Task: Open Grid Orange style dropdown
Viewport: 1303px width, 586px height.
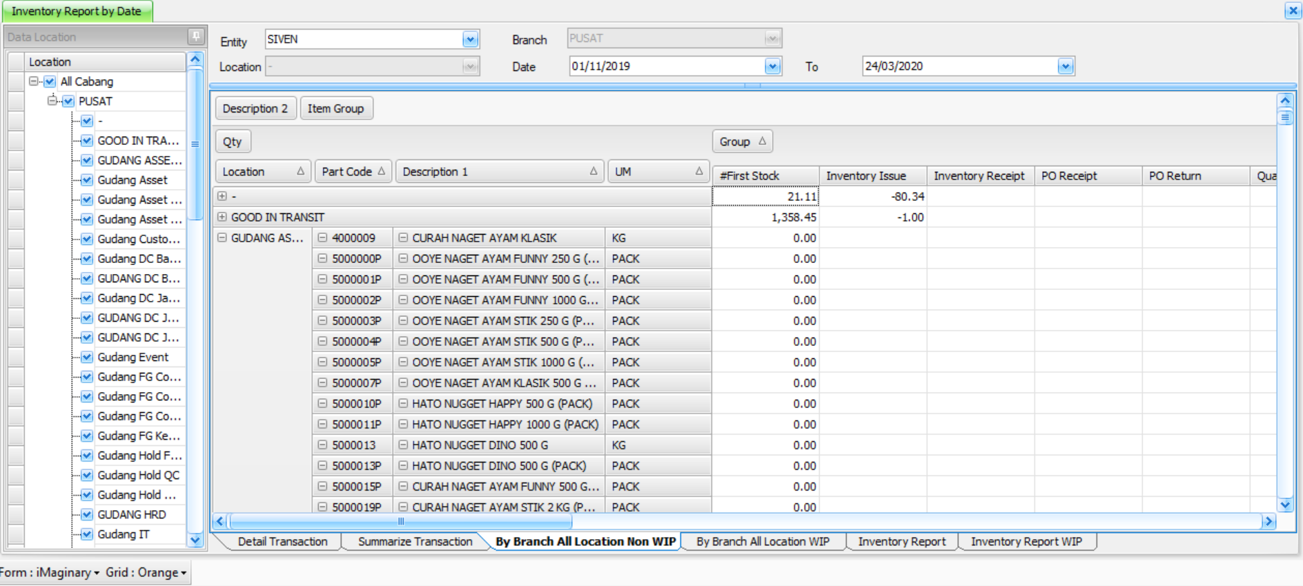Action: click(146, 572)
